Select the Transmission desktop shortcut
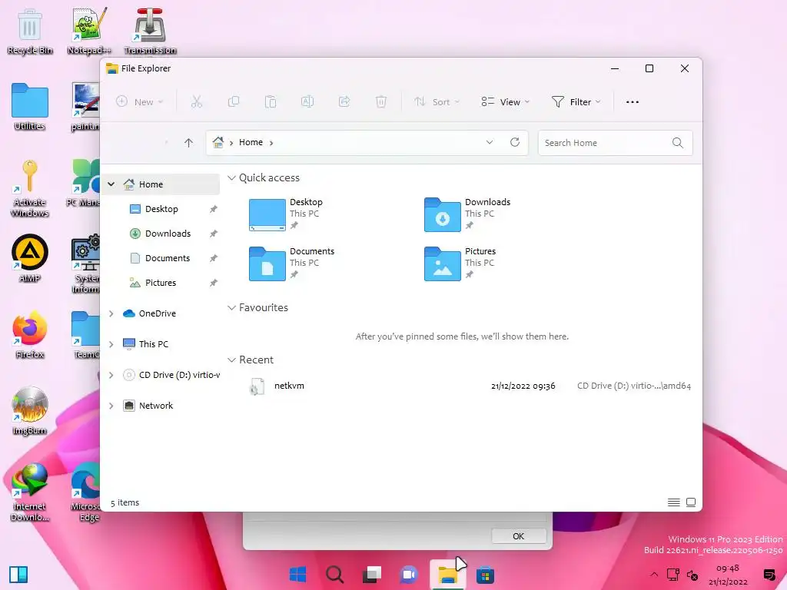Screen dimensions: 787x590 pos(150,31)
